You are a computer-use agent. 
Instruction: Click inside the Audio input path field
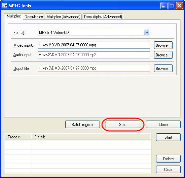pyautogui.click(x=94, y=55)
